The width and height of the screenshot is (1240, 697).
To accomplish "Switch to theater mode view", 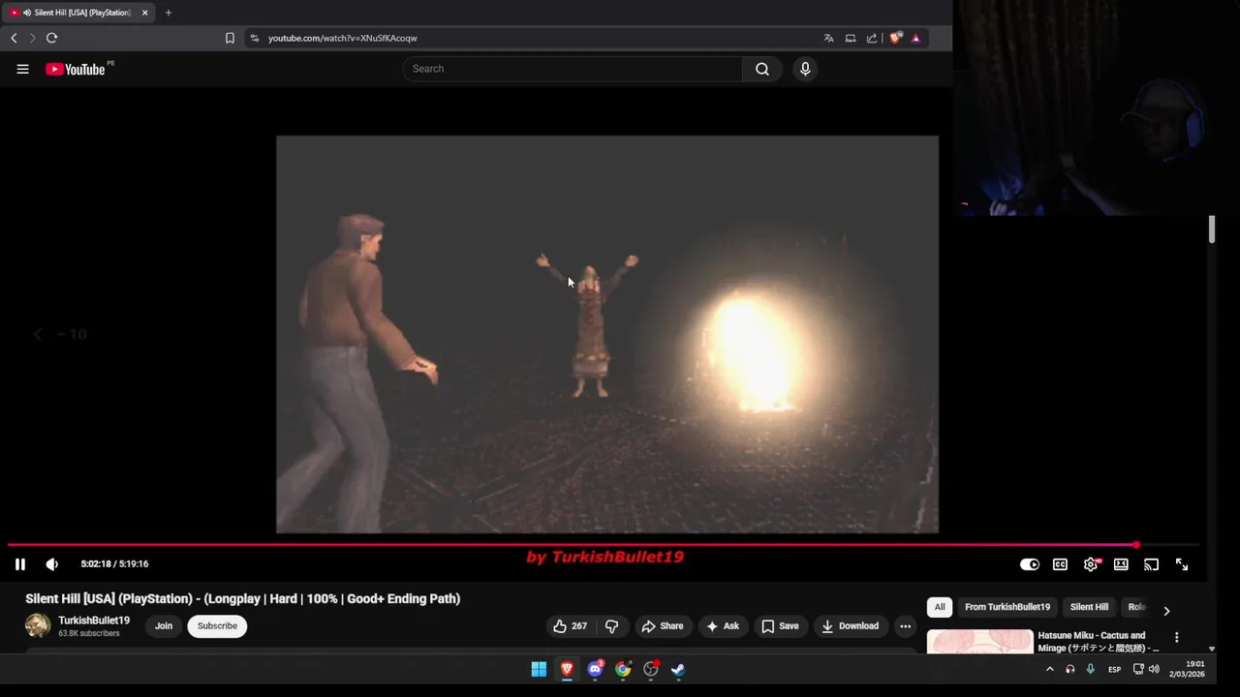I will click(1121, 564).
